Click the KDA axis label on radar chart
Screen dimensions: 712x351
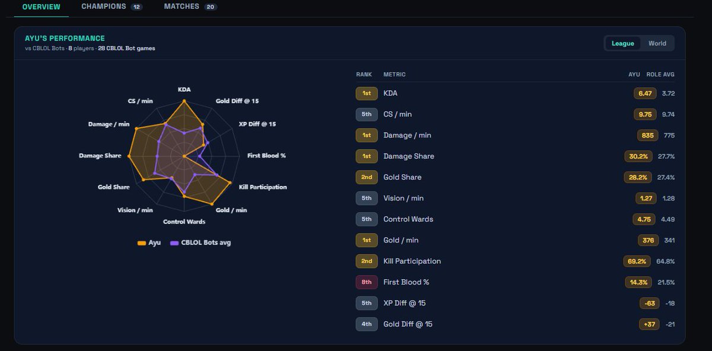click(184, 89)
